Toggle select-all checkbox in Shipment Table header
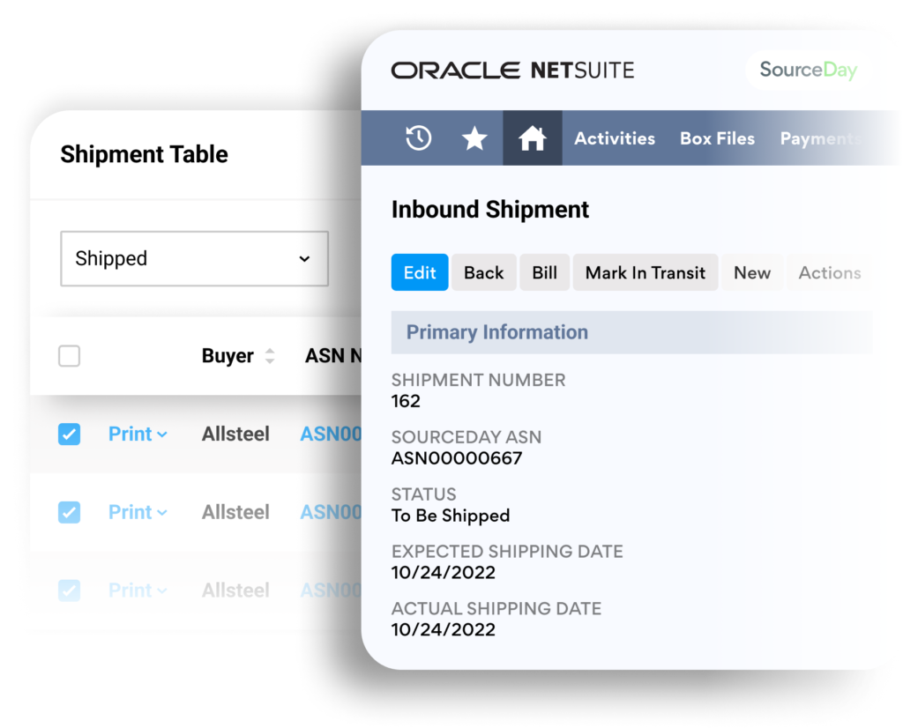Viewport: 903px width, 728px height. pyautogui.click(x=69, y=356)
